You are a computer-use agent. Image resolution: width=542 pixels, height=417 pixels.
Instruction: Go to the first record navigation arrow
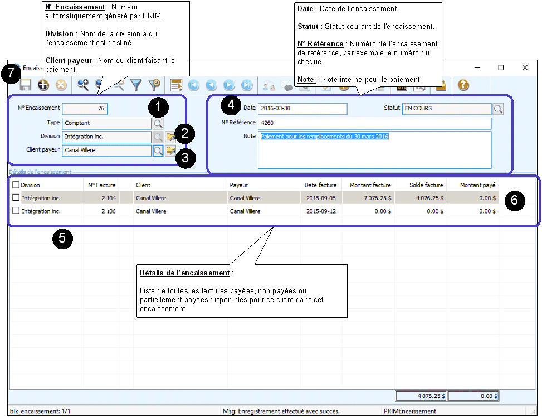[x=193, y=85]
